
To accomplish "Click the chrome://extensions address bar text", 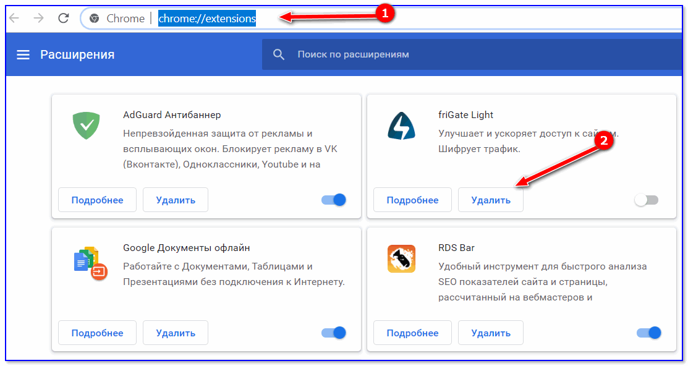I will click(x=207, y=19).
